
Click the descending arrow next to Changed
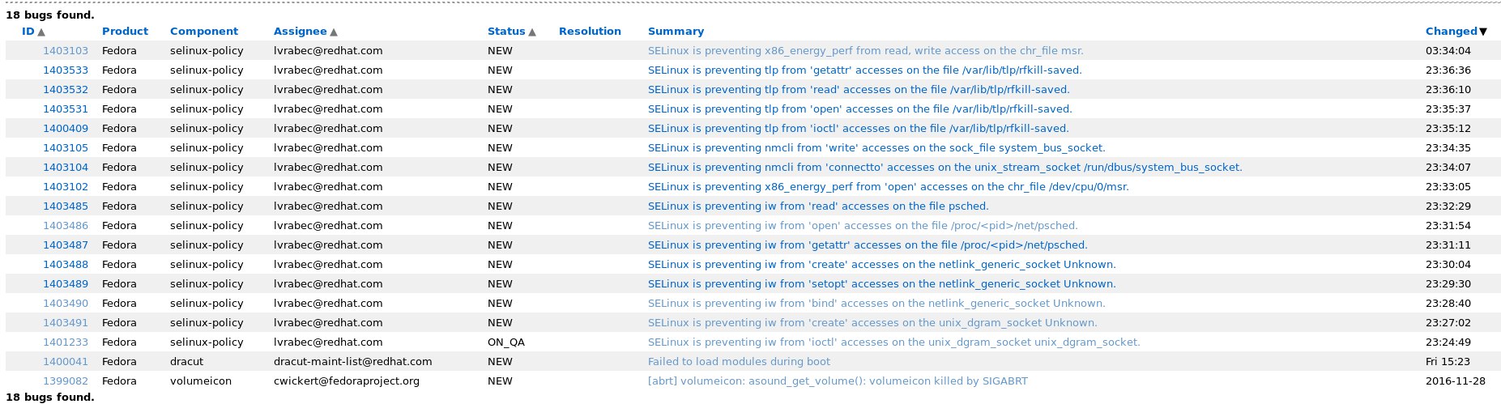(x=1483, y=32)
